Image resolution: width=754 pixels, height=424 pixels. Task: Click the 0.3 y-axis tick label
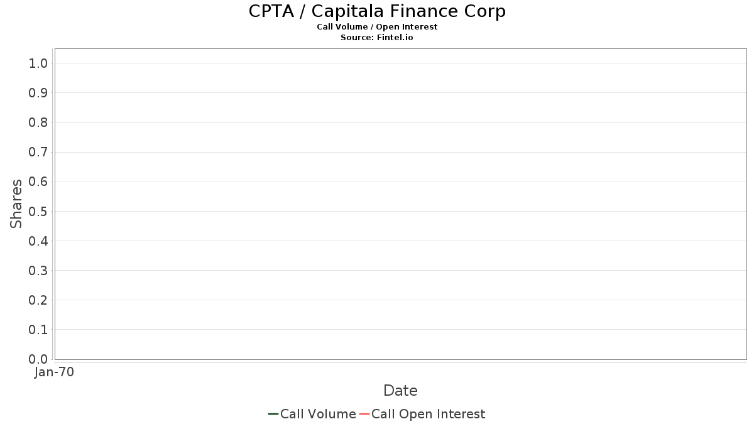(x=38, y=271)
